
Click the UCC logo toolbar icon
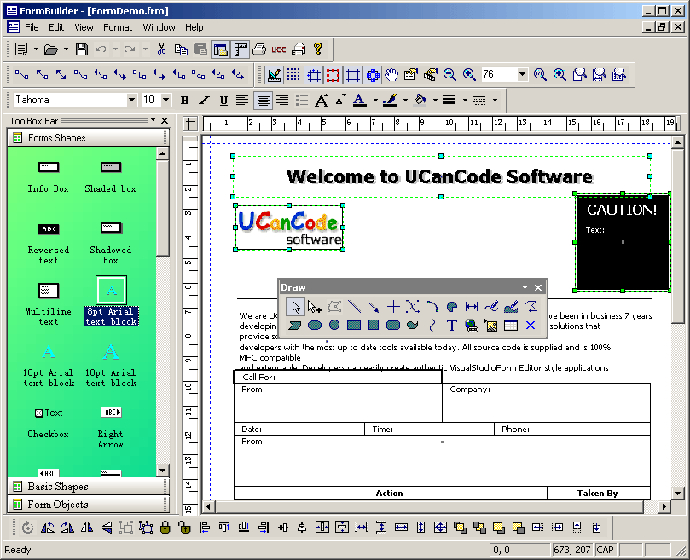point(279,49)
